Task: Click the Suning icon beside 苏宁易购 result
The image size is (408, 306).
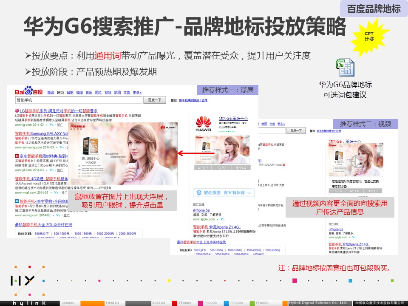Action: click(17, 201)
